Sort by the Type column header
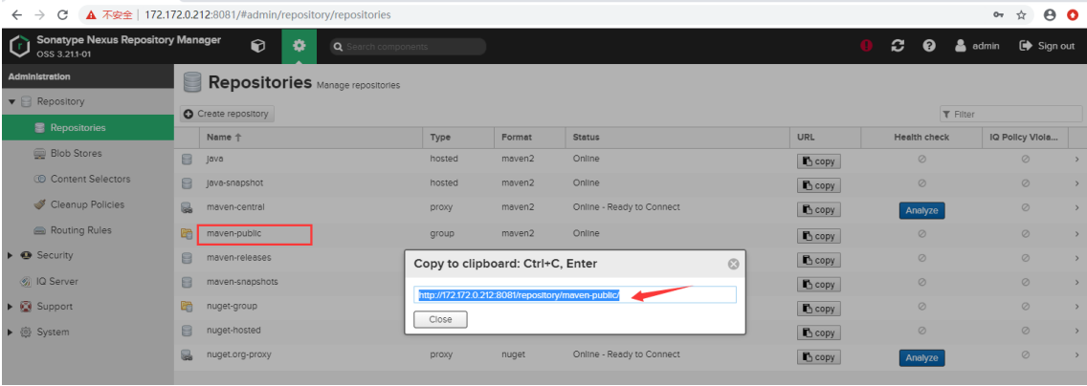Screen dimensions: 1087x386 [x=458, y=137]
